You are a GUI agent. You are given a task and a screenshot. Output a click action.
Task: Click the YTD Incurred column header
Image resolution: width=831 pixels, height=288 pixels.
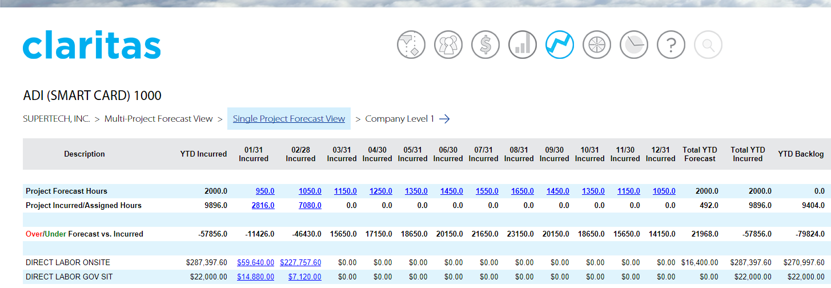203,154
